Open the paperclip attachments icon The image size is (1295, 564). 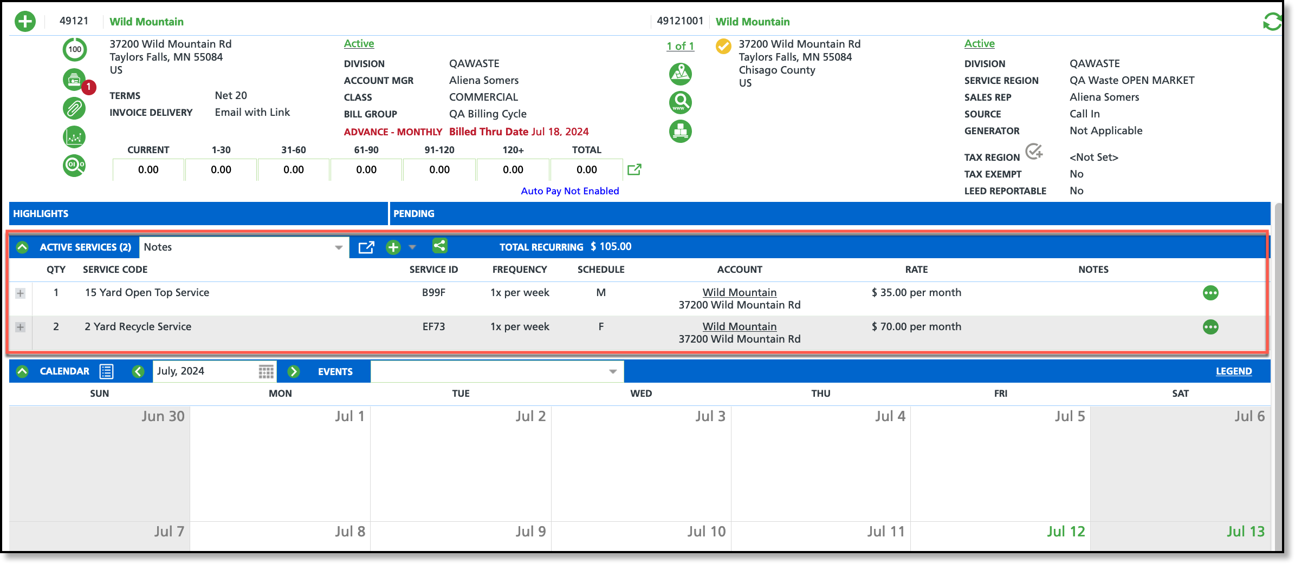(74, 108)
